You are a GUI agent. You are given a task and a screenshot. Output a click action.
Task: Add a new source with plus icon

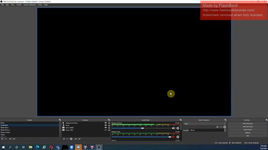tap(64, 139)
